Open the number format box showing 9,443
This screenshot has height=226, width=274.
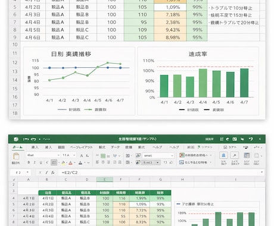click(x=151, y=162)
